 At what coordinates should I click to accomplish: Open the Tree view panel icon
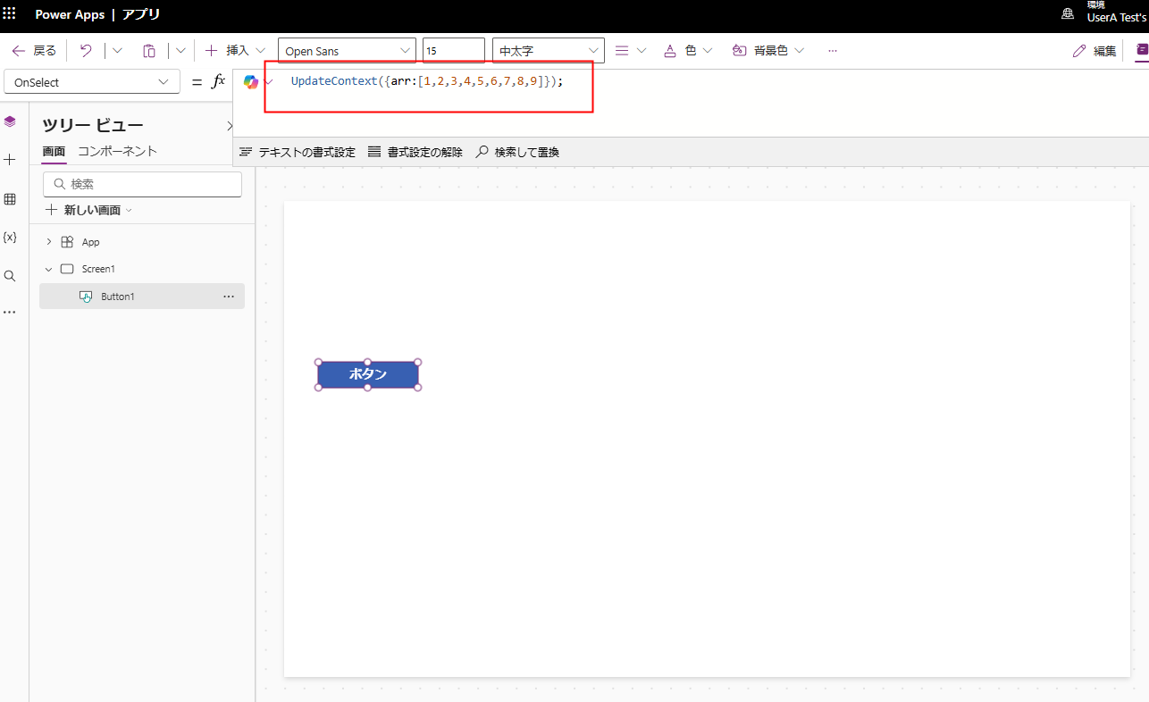pyautogui.click(x=11, y=121)
